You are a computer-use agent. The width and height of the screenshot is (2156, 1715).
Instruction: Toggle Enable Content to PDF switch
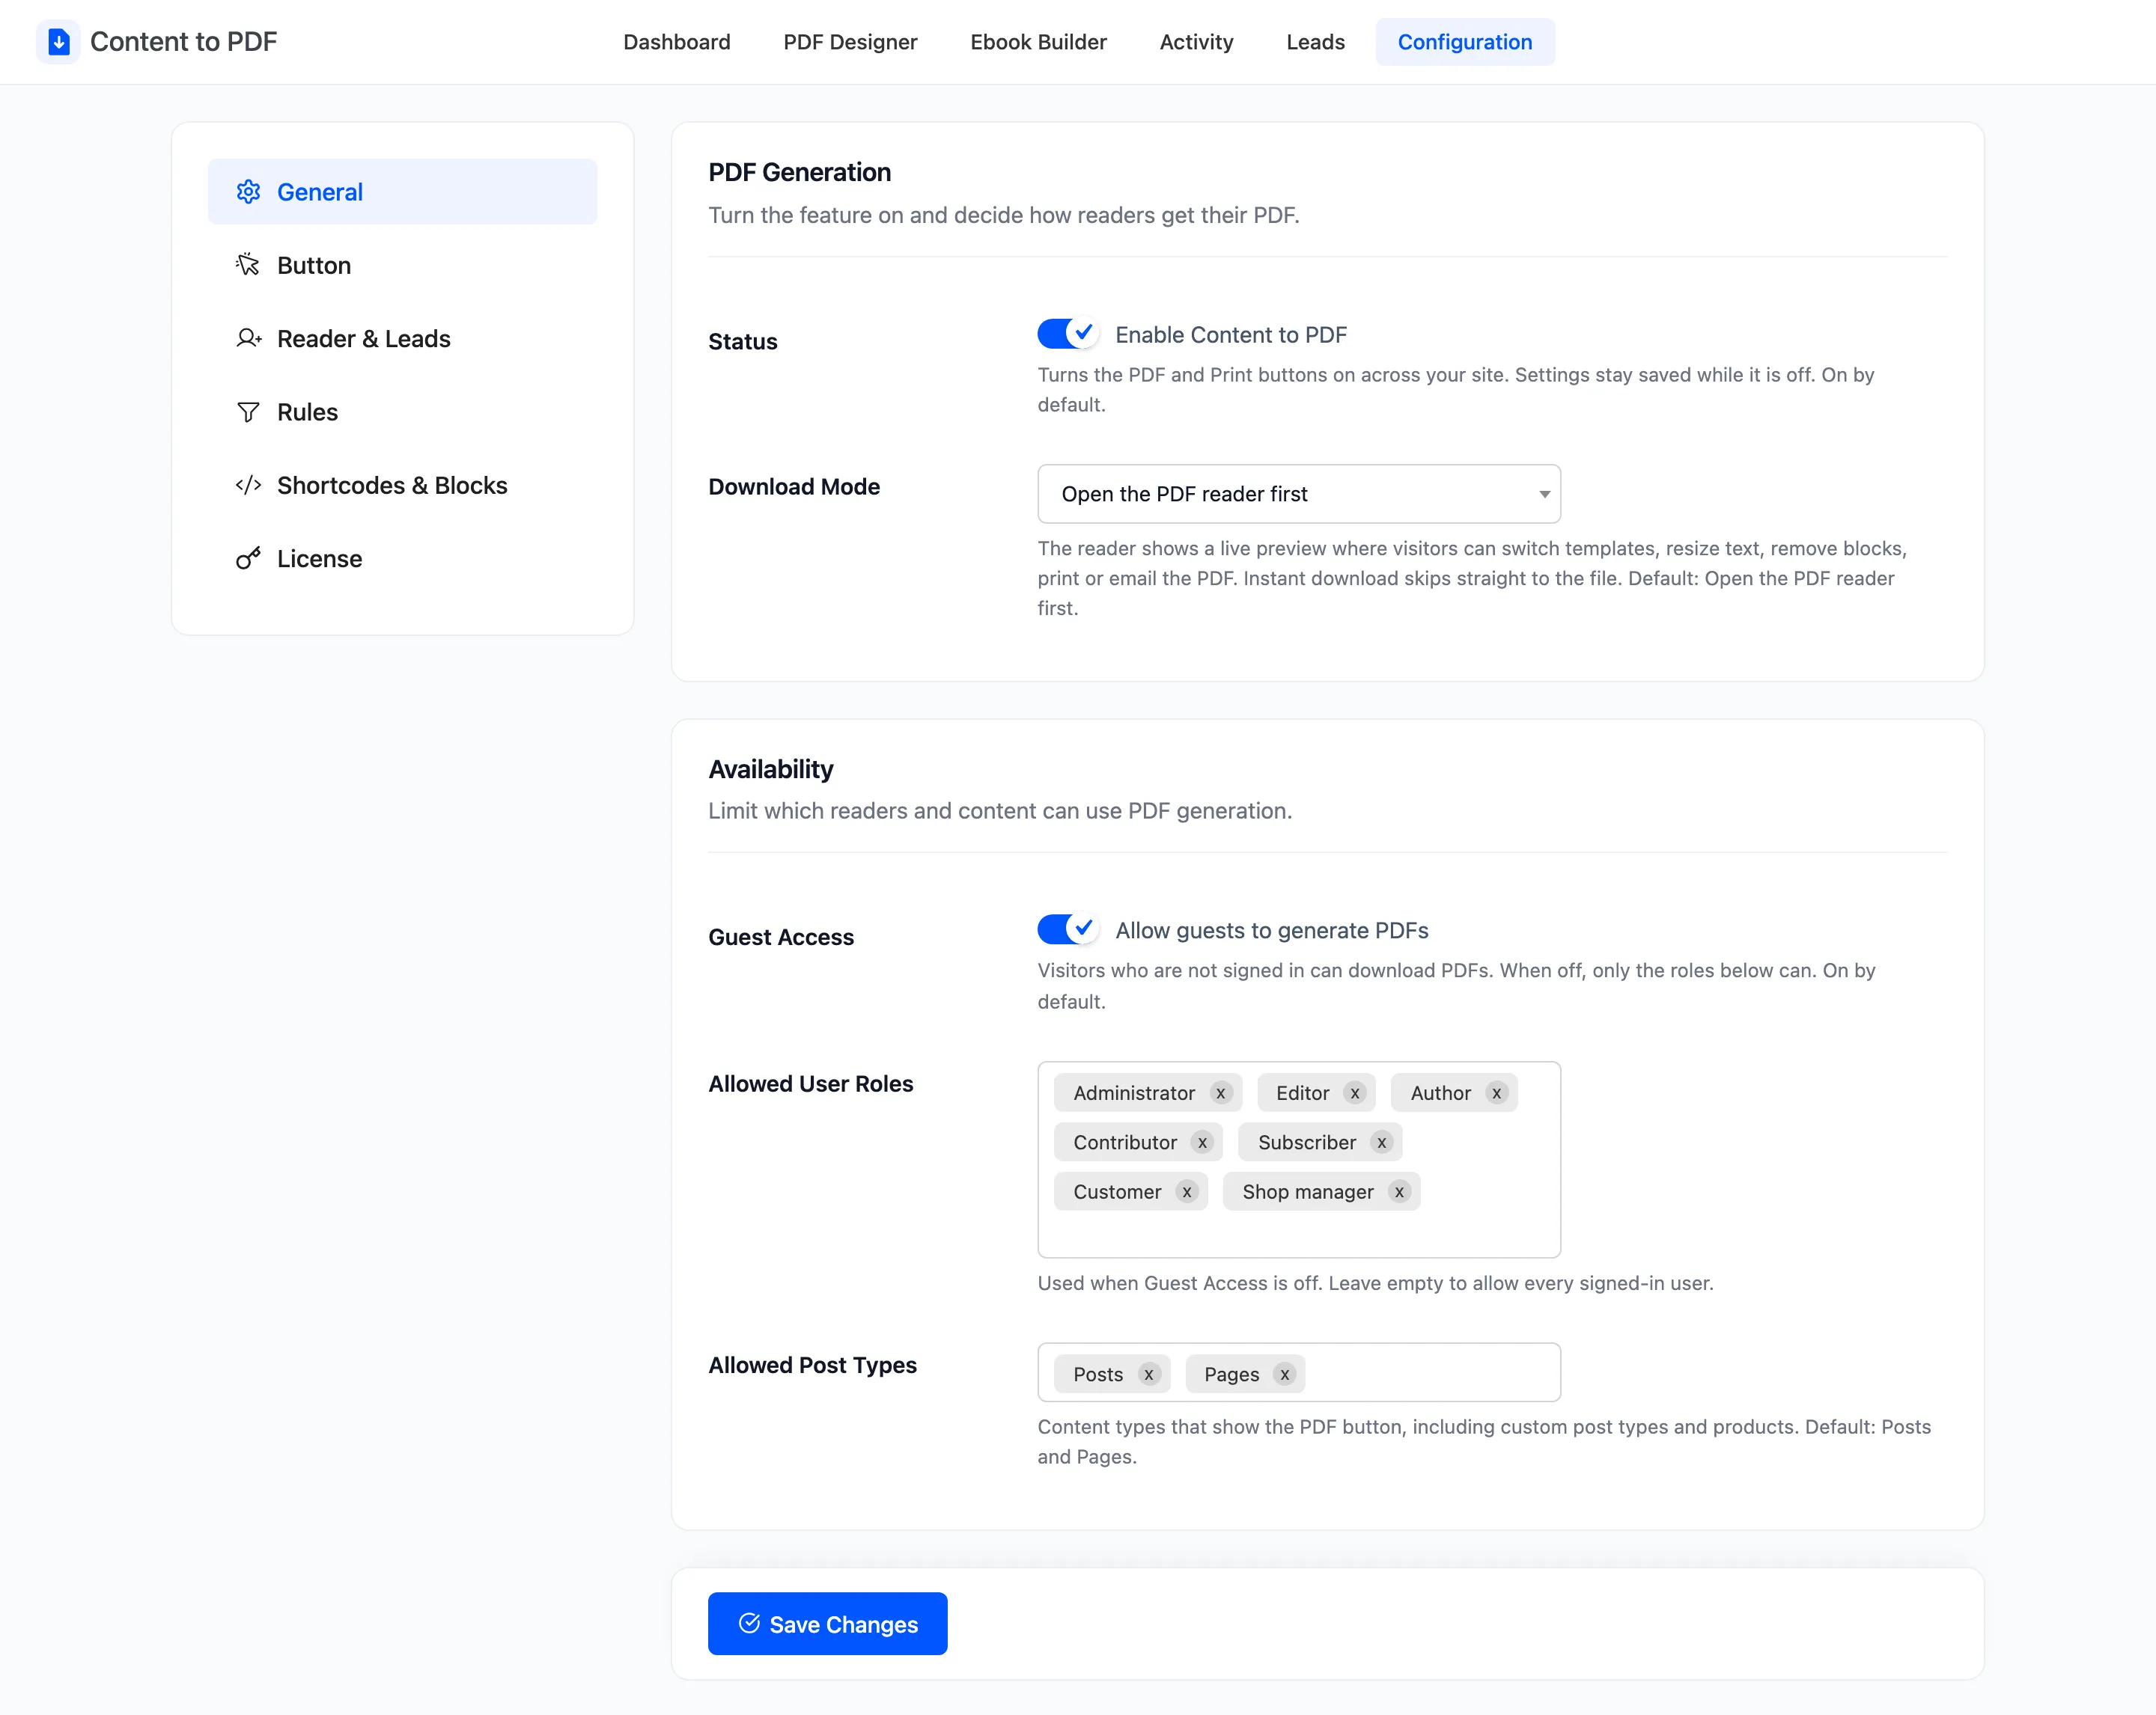point(1068,334)
